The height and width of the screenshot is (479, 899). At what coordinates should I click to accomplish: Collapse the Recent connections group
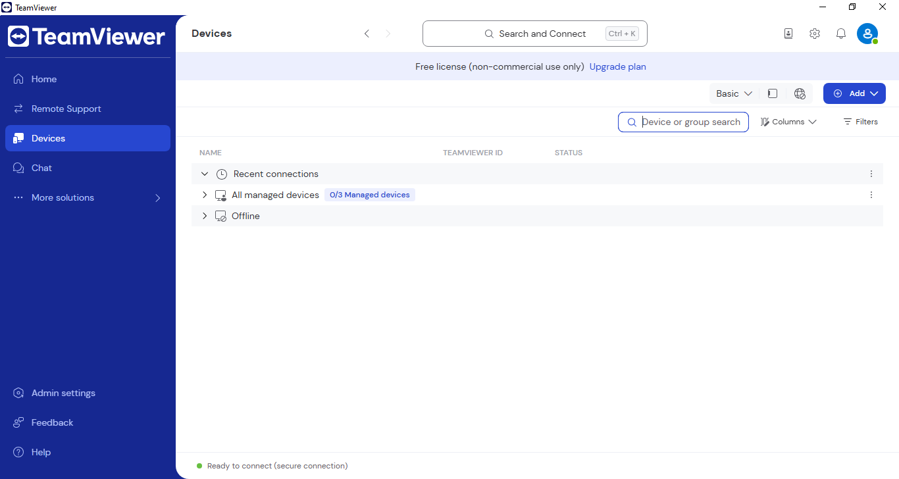coord(205,174)
